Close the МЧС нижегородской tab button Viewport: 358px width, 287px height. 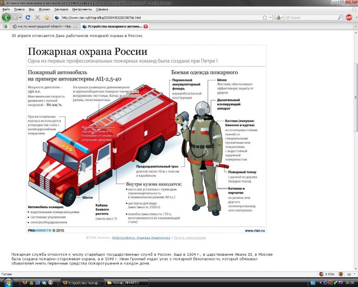pyautogui.click(x=76, y=26)
